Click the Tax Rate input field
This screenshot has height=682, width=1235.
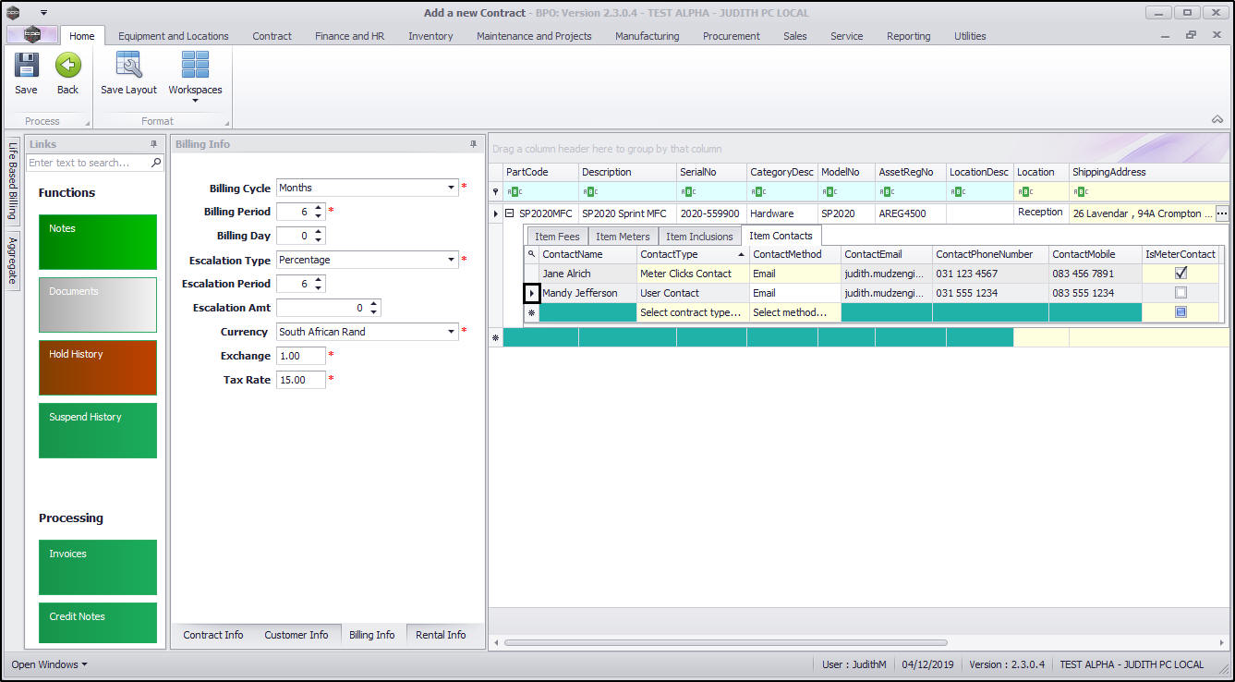click(300, 380)
